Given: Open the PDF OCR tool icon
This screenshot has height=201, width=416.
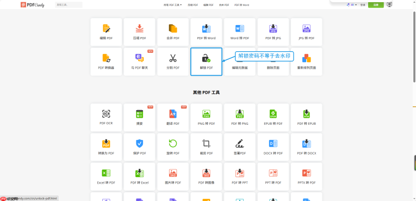Looking at the screenshot, I should [x=106, y=114].
